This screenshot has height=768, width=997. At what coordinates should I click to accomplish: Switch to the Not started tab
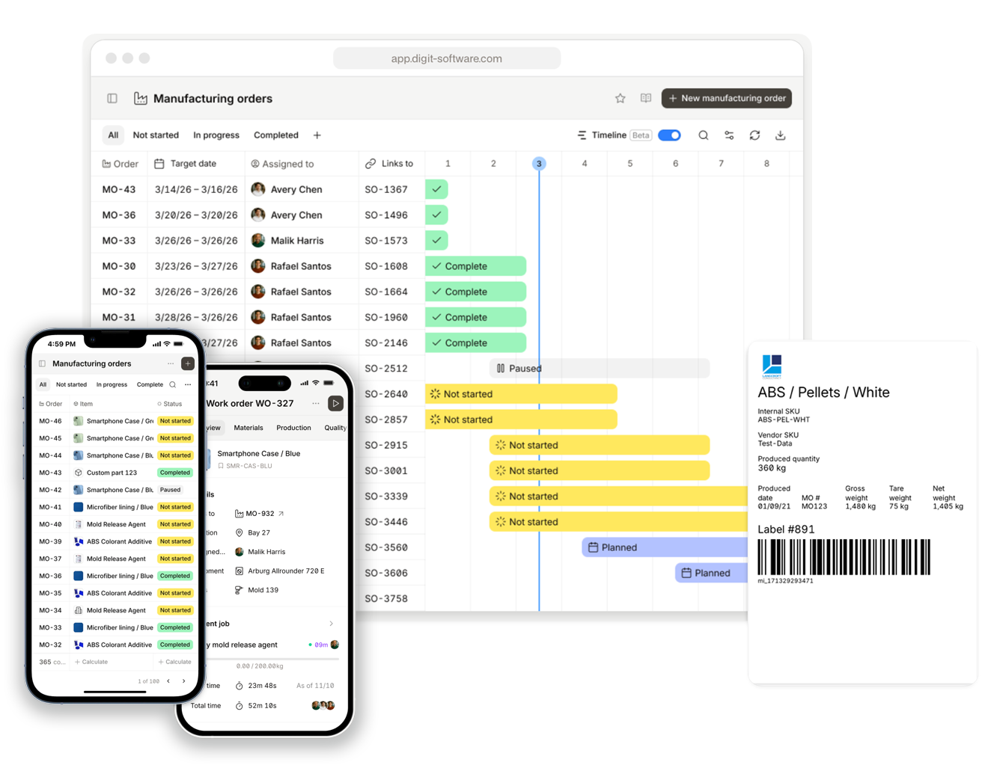point(156,135)
